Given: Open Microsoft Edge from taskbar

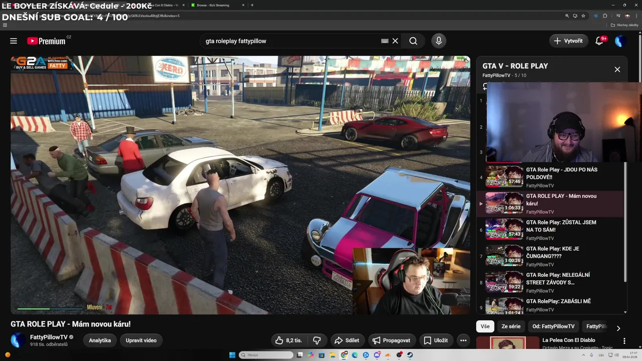Looking at the screenshot, I should [x=355, y=355].
